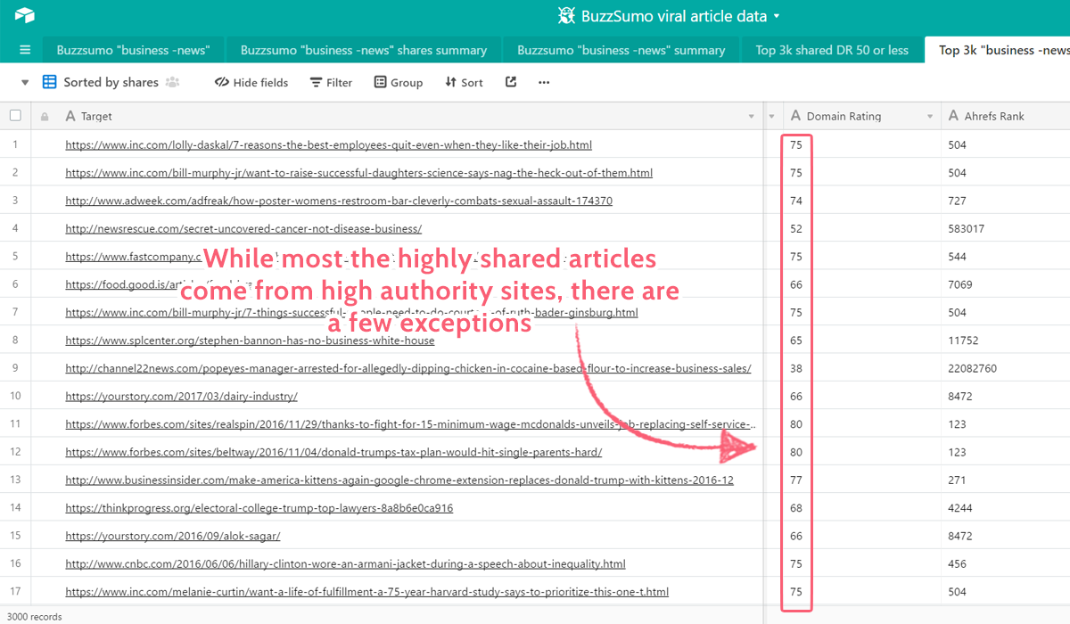Viewport: 1070px width, 624px height.
Task: Open view collaborators people icon
Action: 172,82
